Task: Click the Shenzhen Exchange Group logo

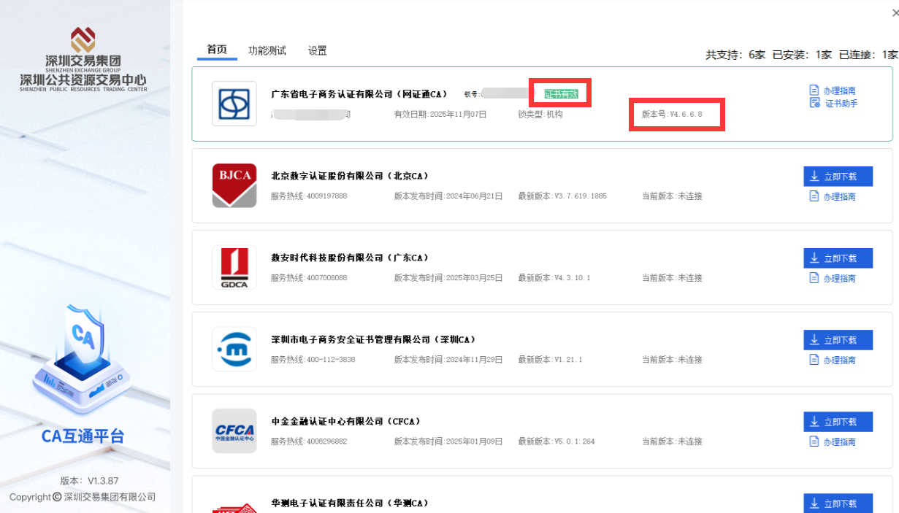Action: [x=83, y=40]
